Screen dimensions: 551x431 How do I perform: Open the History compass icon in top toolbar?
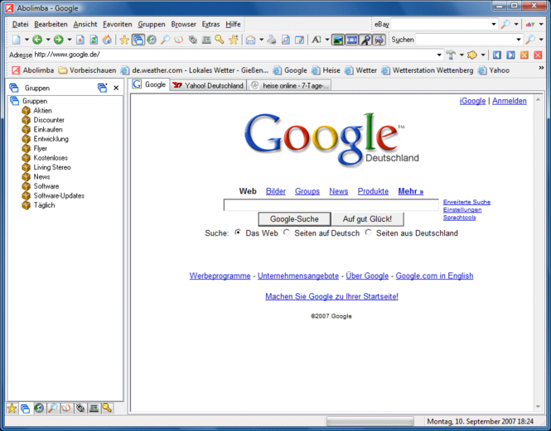152,40
